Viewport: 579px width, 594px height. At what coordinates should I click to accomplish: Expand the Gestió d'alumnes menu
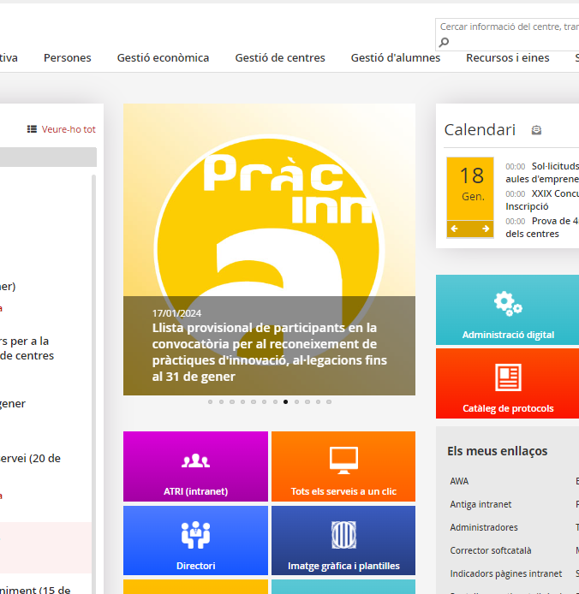pyautogui.click(x=396, y=58)
